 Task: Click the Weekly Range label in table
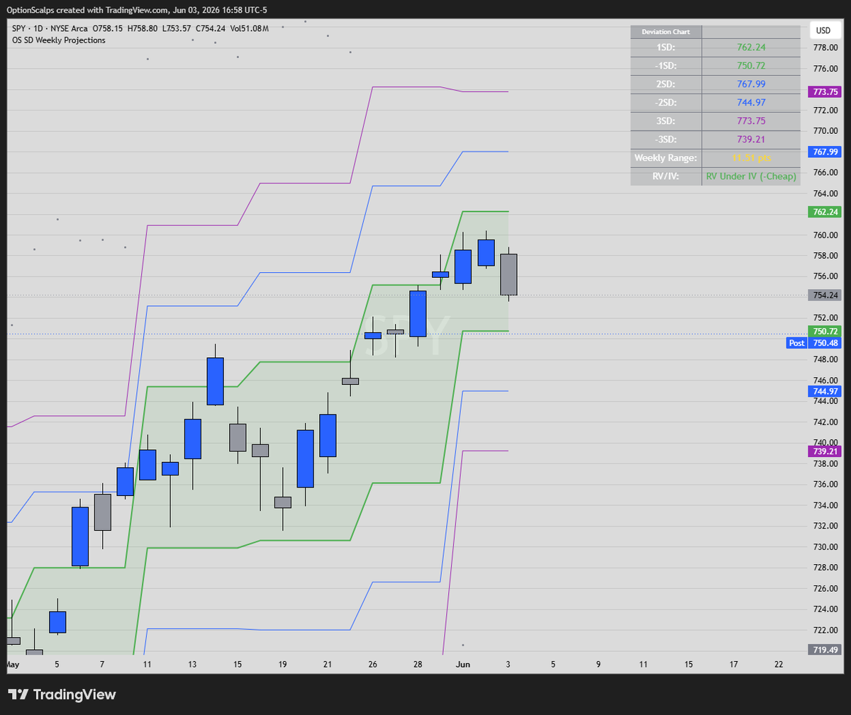click(x=666, y=158)
